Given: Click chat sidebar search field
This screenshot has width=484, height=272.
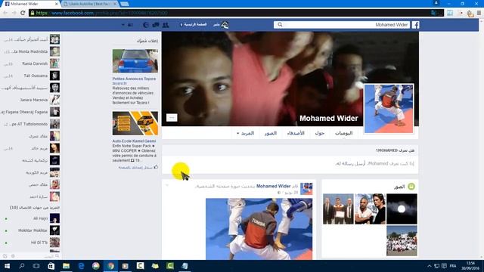Looking at the screenshot, I should [x=39, y=256].
